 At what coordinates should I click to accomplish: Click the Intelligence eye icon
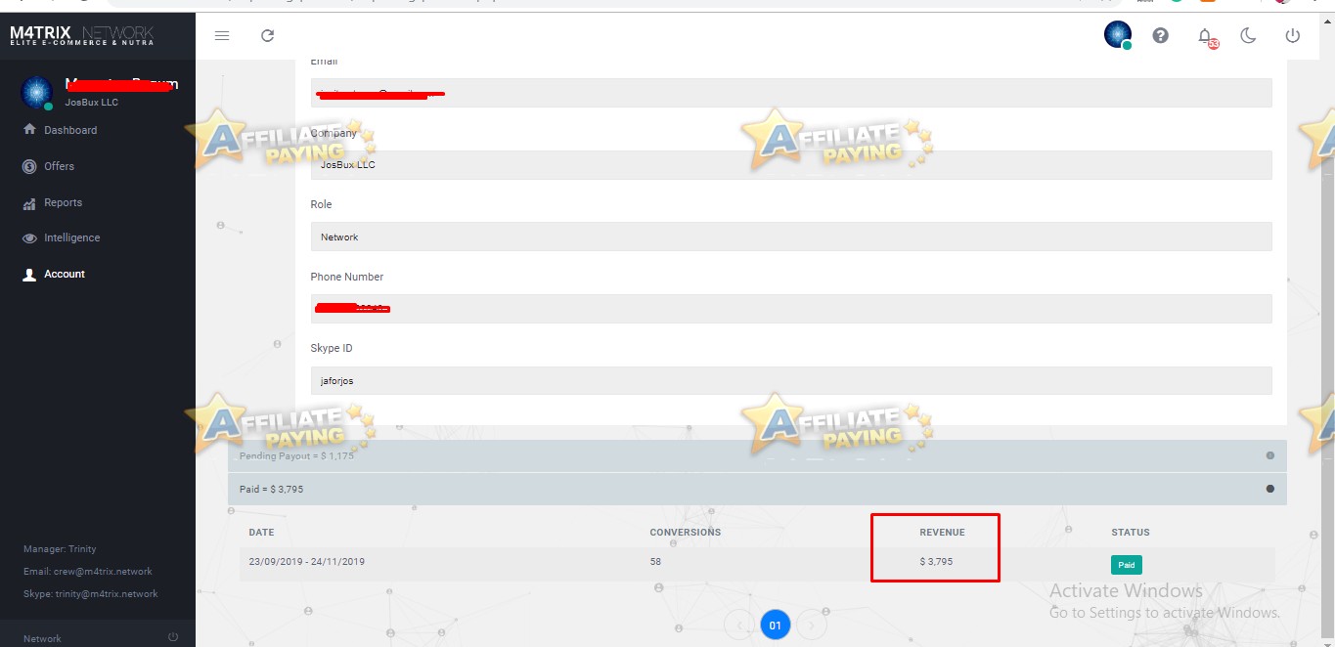click(x=30, y=237)
